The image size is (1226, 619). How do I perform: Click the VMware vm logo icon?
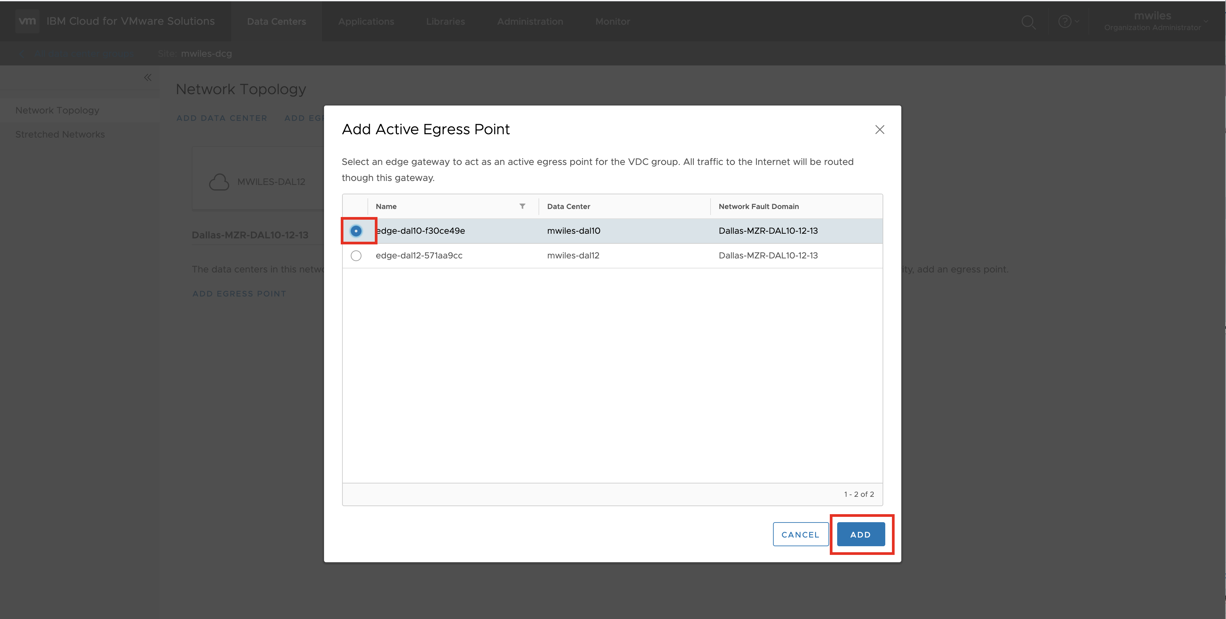(27, 21)
